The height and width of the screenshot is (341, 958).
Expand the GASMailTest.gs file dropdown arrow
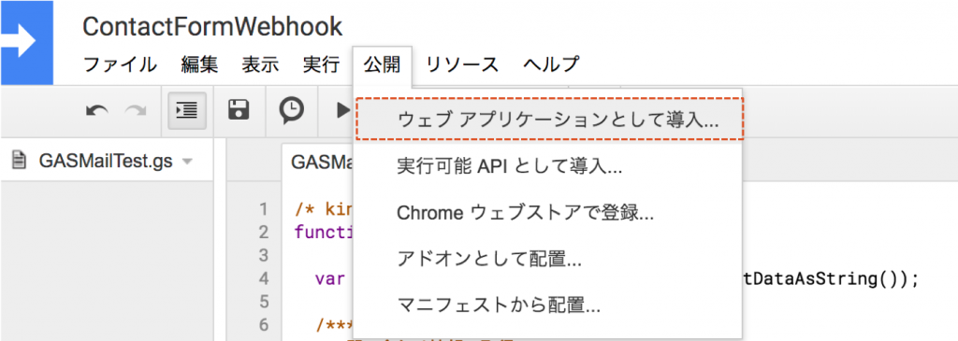(x=187, y=163)
